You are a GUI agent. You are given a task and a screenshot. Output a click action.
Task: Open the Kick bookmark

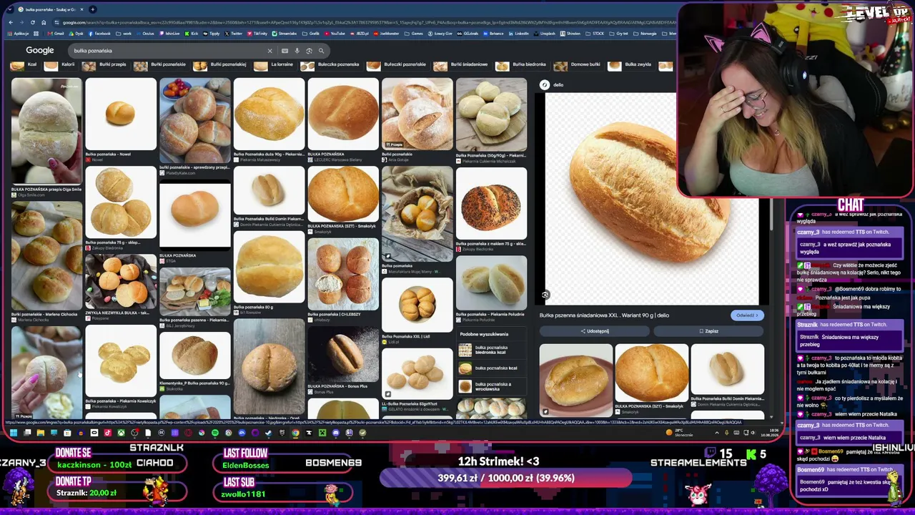(x=192, y=34)
